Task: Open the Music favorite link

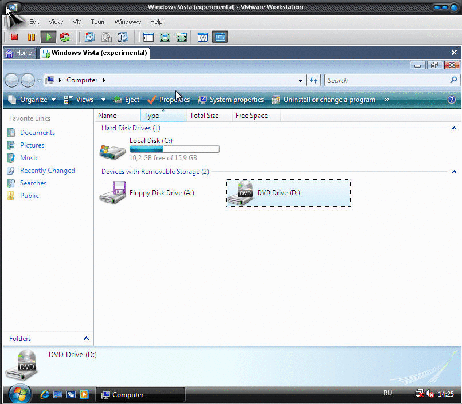Action: click(29, 158)
